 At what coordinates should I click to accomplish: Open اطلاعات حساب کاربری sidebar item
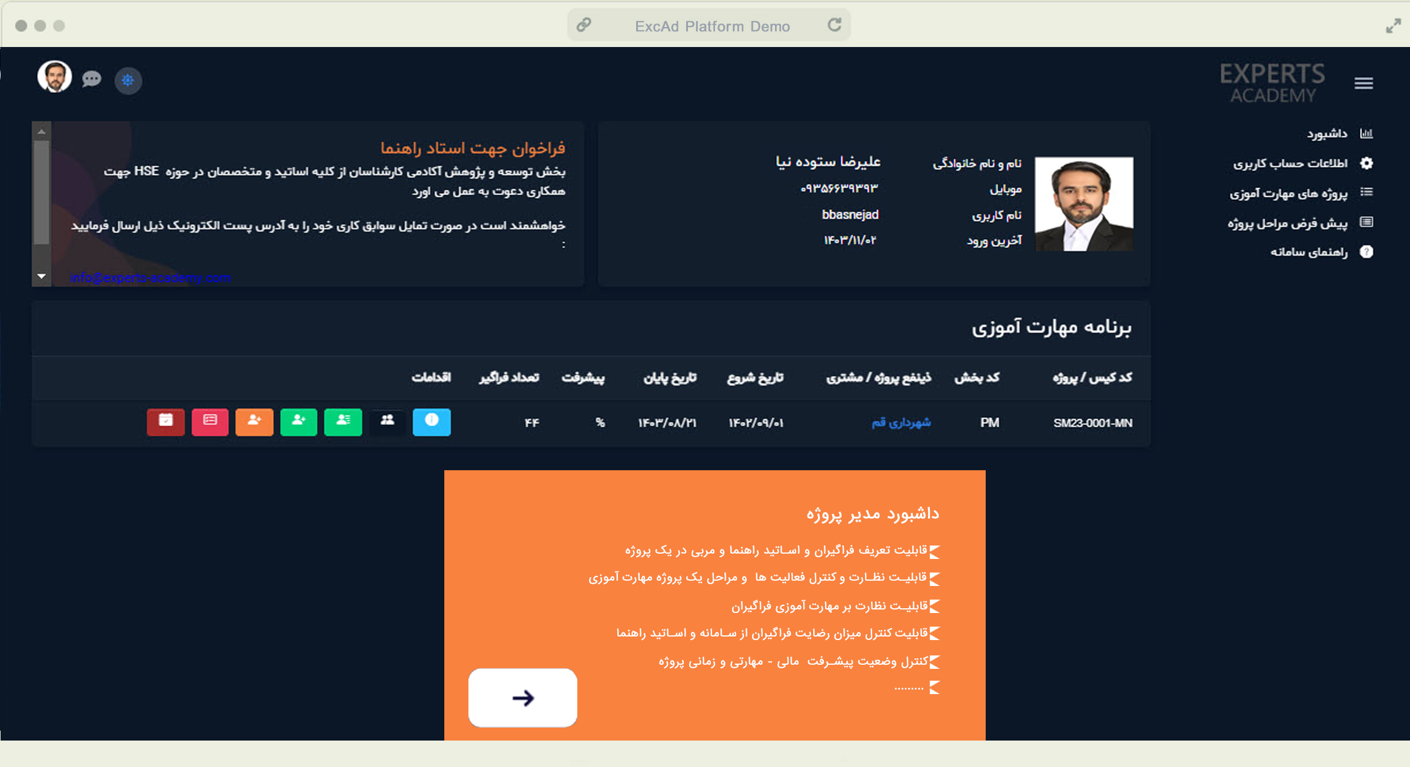(1290, 163)
